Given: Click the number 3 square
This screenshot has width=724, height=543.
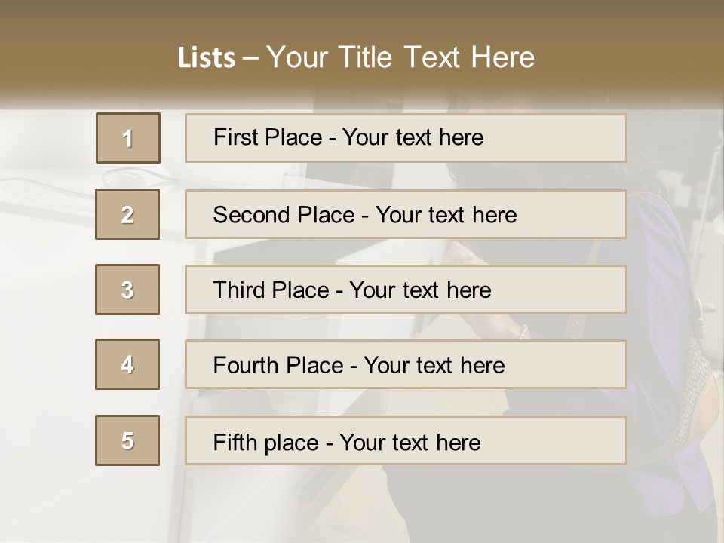Looking at the screenshot, I should click(x=127, y=290).
